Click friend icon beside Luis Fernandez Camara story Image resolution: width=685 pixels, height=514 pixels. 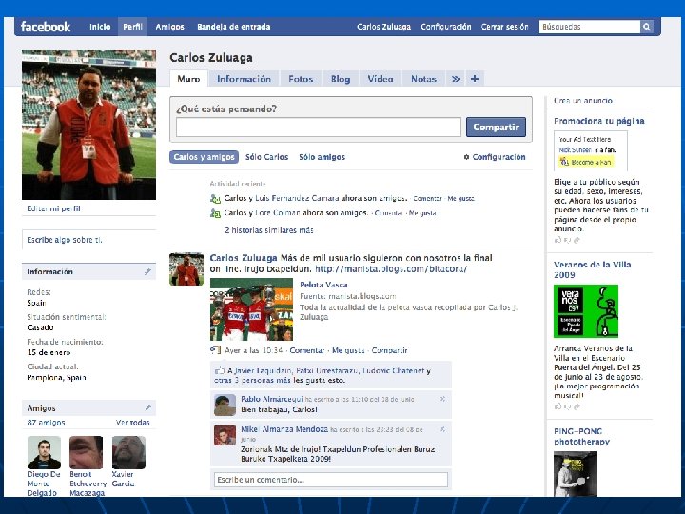coord(215,199)
